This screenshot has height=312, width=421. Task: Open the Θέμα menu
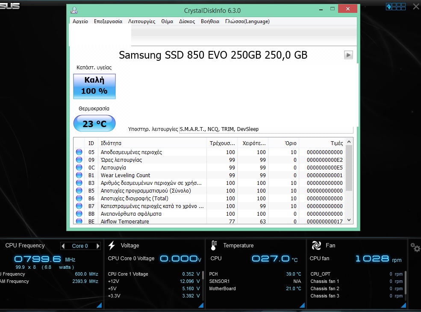pos(167,21)
